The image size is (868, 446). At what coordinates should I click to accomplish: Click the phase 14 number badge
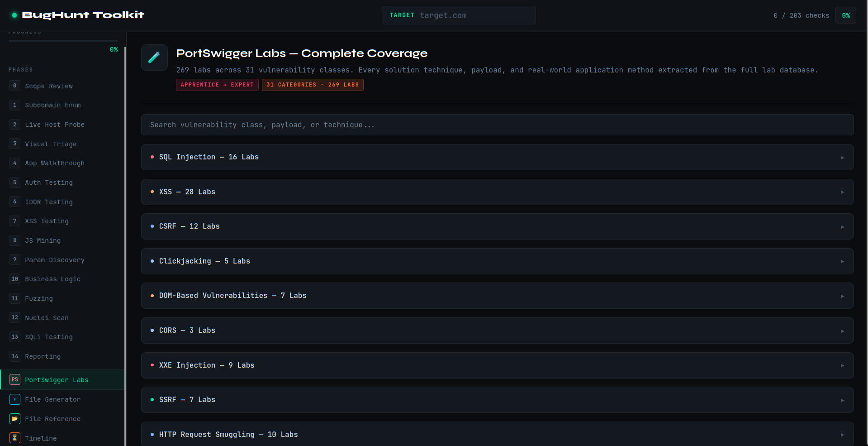15,356
